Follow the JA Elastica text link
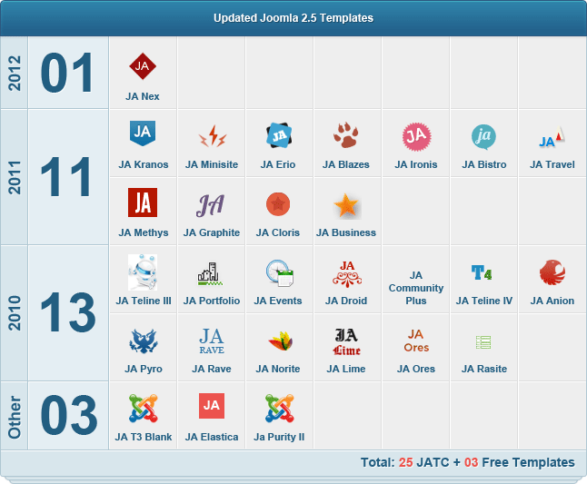 212,437
